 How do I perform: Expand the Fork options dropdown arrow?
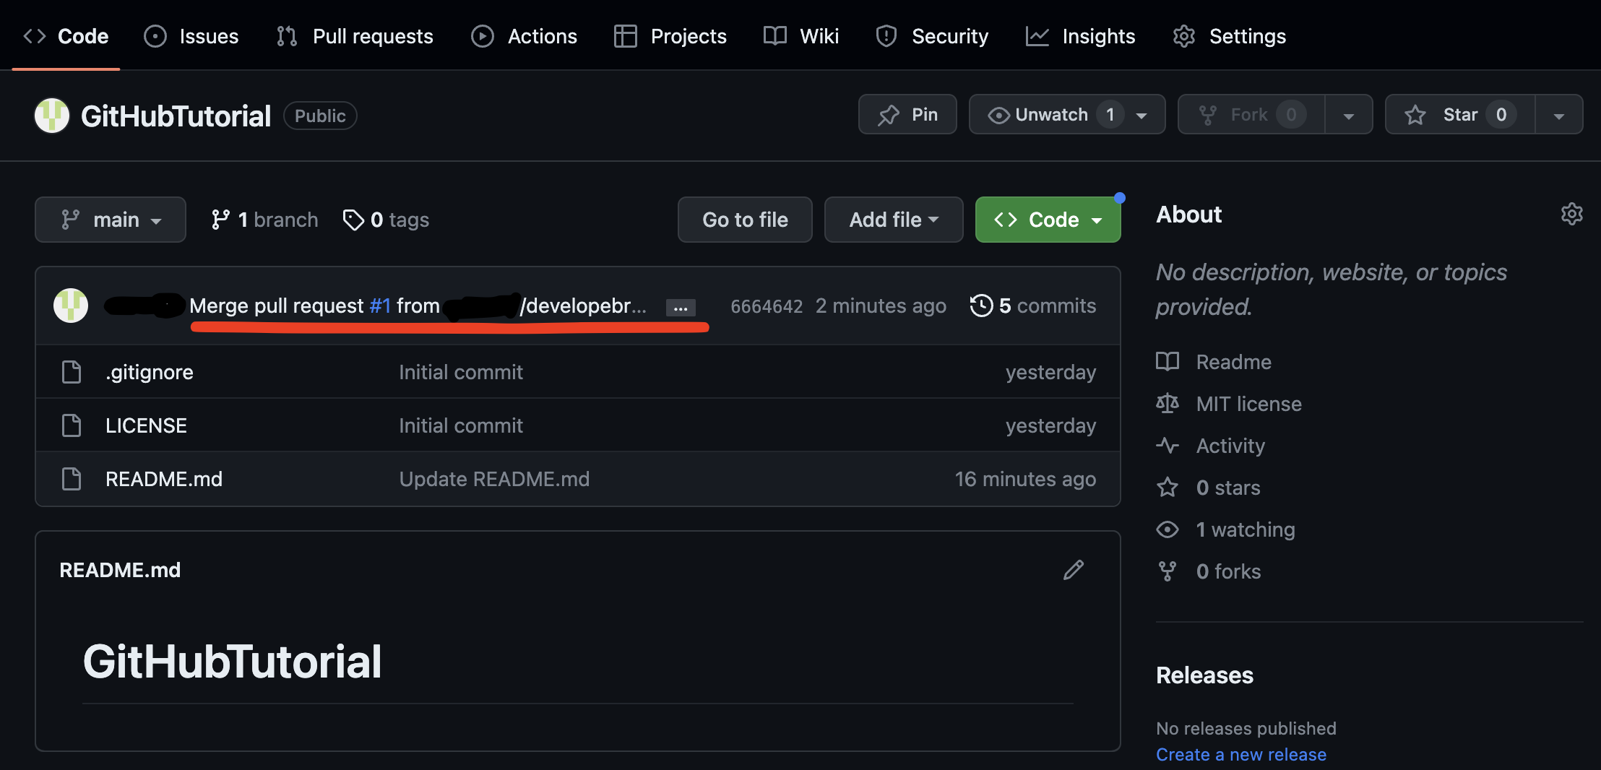1348,115
